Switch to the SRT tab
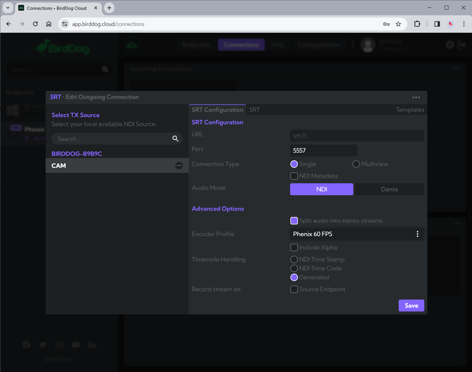The width and height of the screenshot is (472, 372). point(254,110)
